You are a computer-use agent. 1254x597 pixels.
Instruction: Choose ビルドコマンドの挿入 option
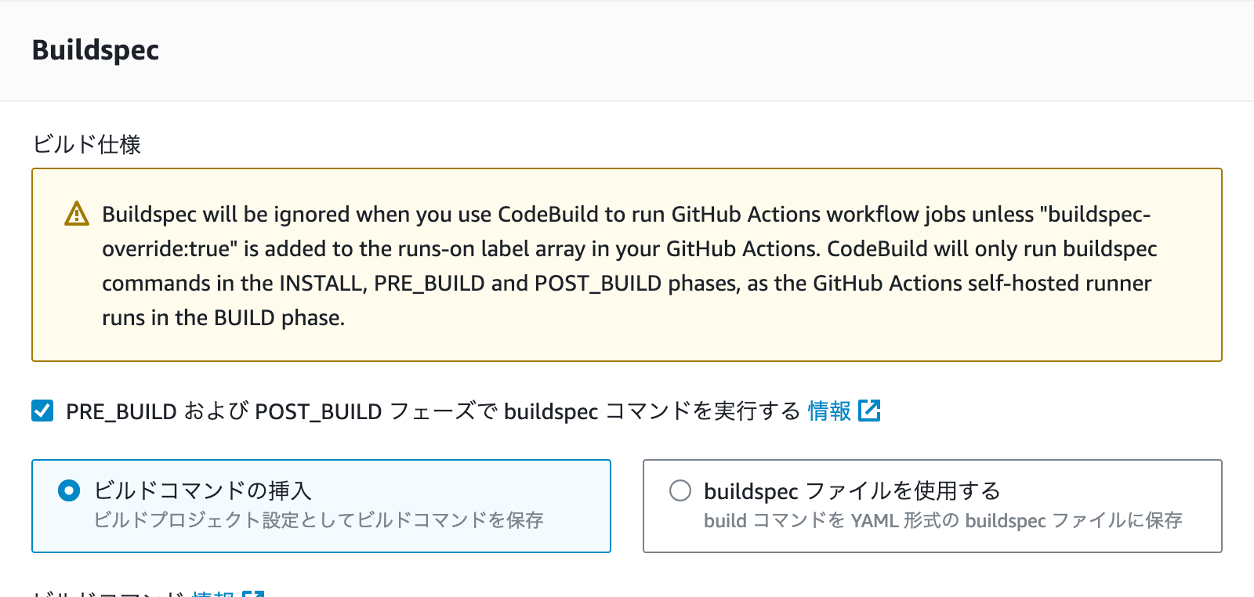point(68,491)
